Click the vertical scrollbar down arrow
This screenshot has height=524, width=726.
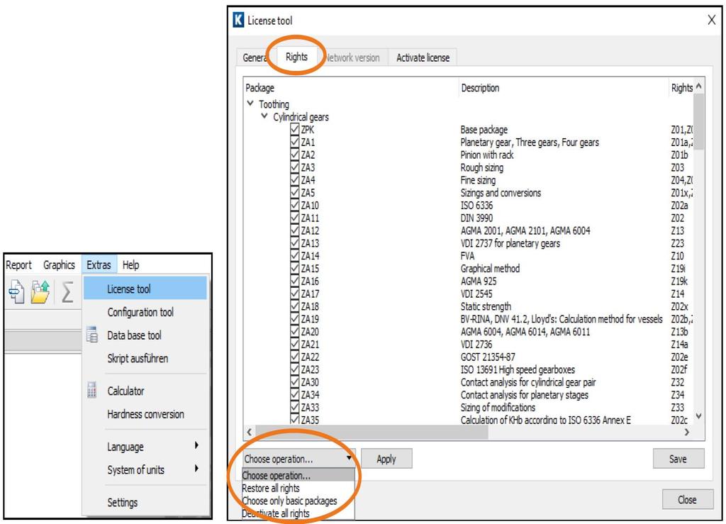698,416
